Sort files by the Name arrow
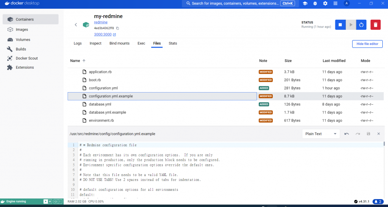 84,61
